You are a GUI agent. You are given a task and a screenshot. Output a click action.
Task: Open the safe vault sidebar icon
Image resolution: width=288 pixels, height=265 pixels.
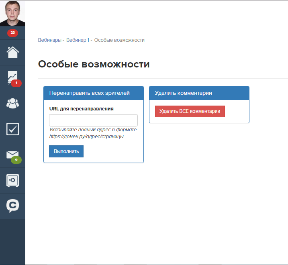pos(13,180)
